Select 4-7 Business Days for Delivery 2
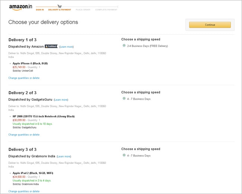This screenshot has height=194, width=242. coord(124,99)
